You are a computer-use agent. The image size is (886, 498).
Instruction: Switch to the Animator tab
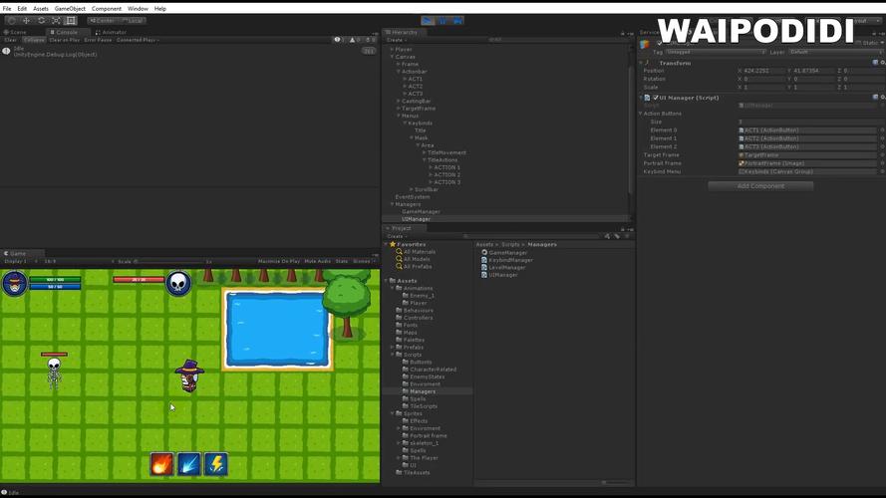113,32
